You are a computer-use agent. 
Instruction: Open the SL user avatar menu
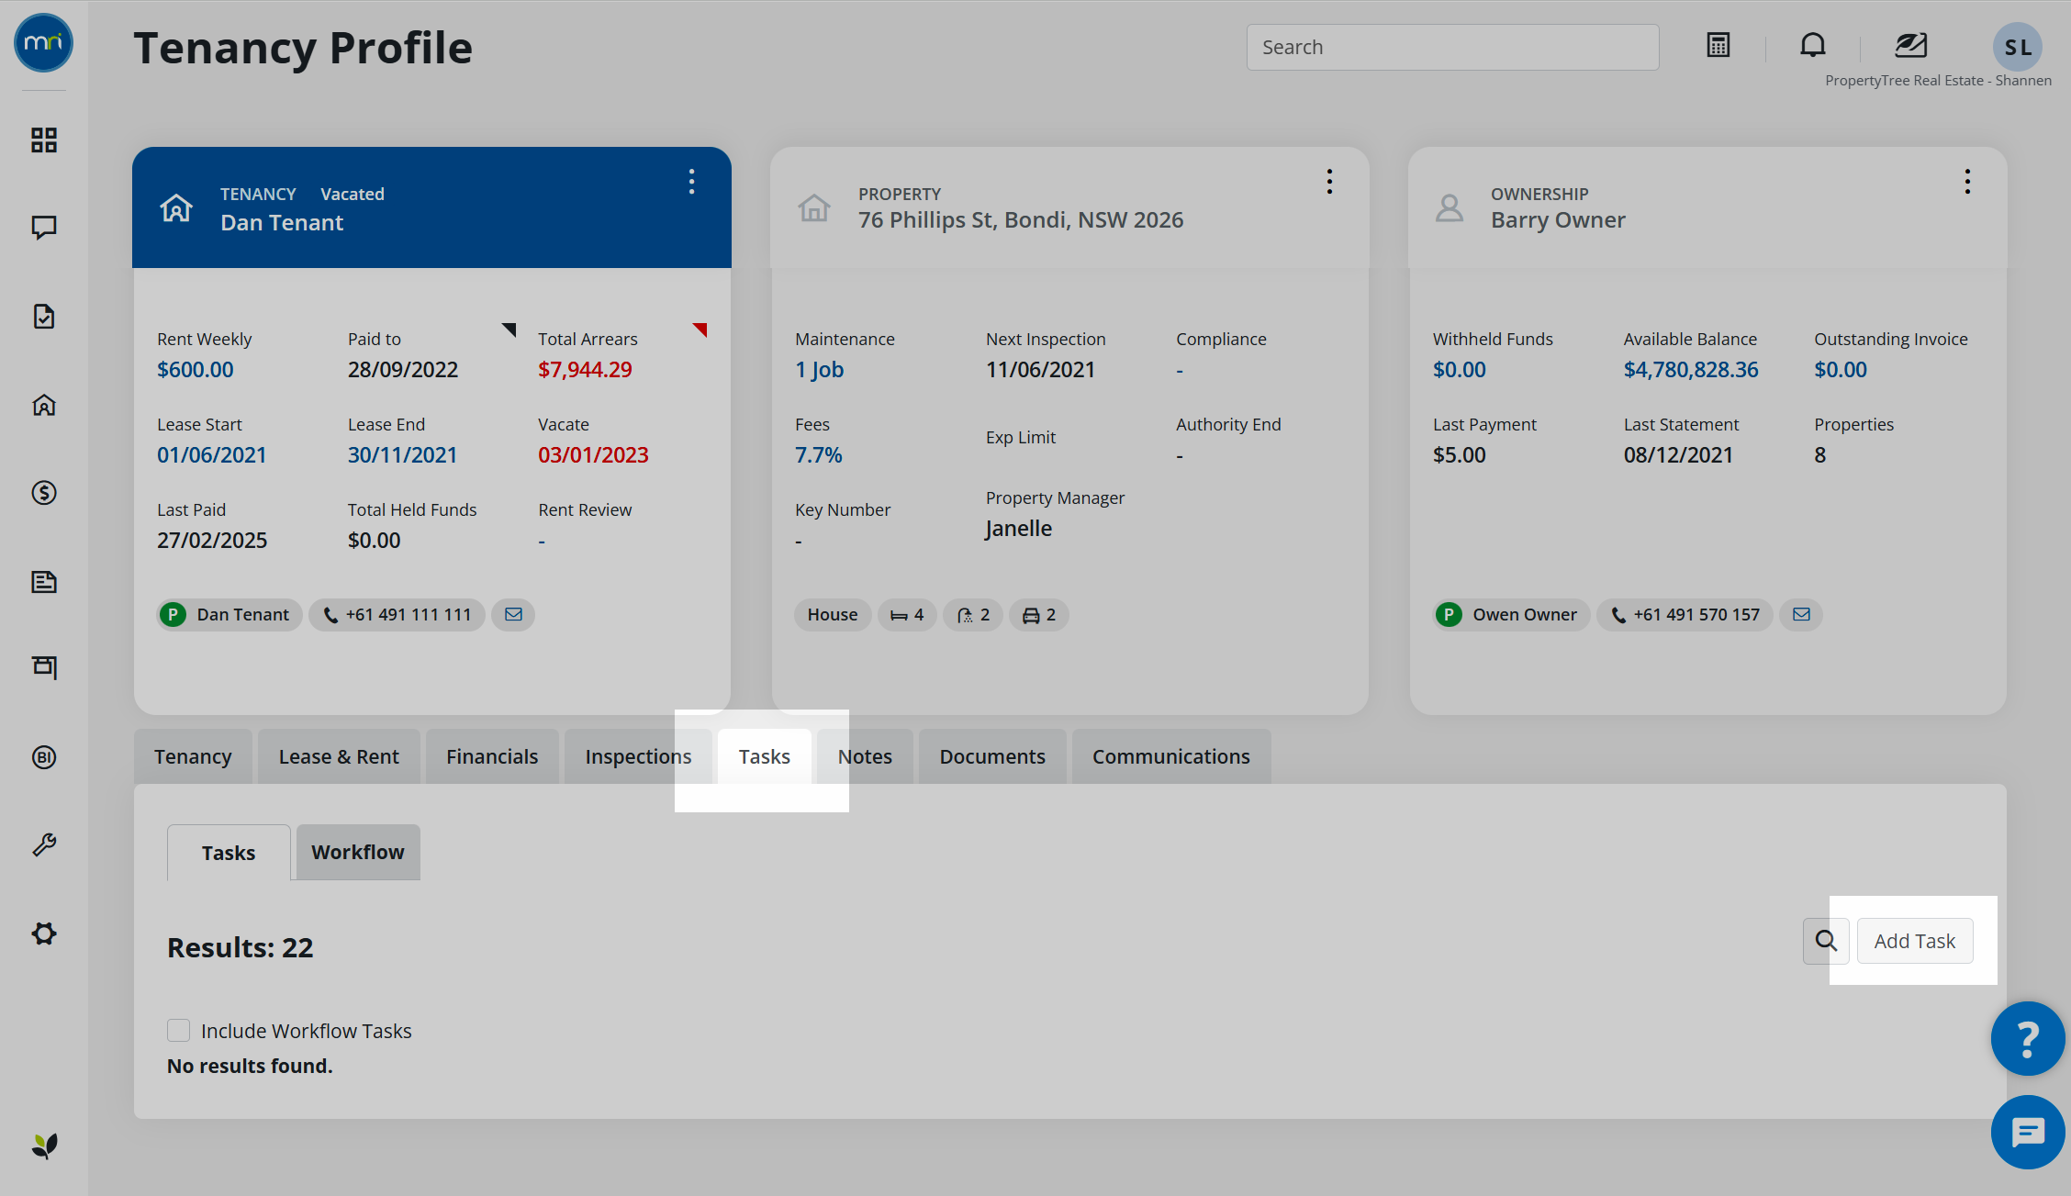pyautogui.click(x=2017, y=47)
